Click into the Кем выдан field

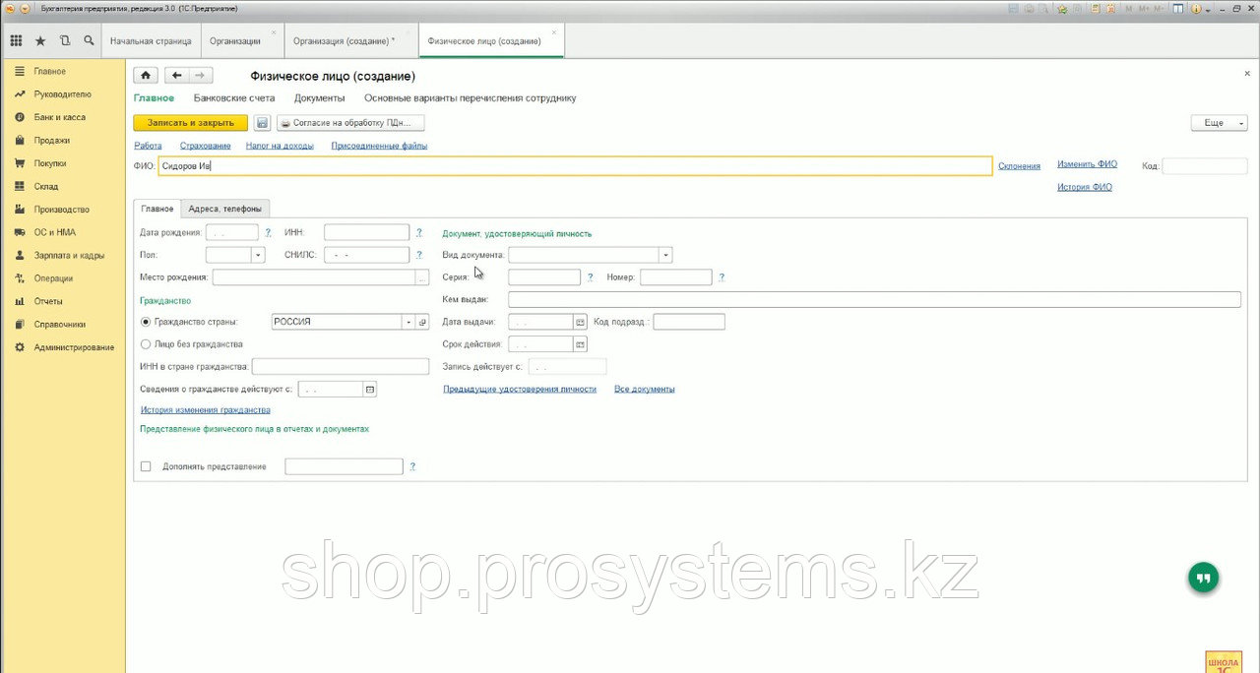tap(874, 299)
